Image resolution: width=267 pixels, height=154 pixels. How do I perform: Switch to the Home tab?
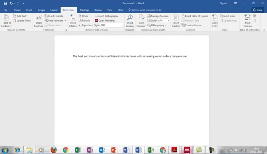(18, 10)
